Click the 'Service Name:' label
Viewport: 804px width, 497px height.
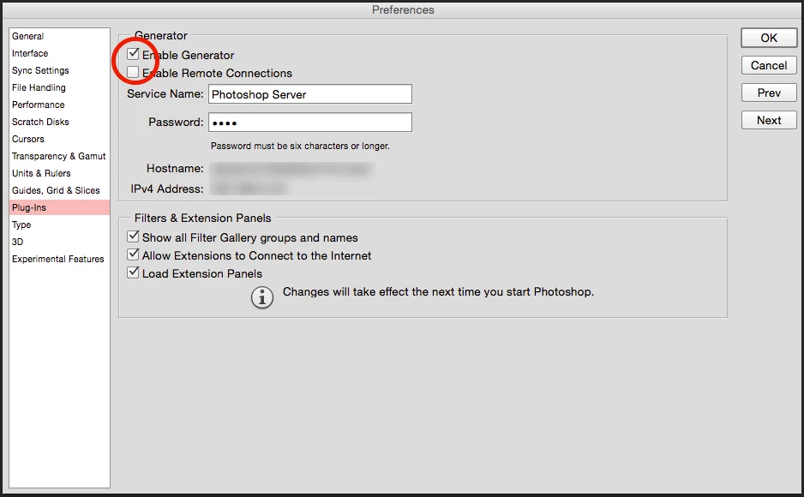click(x=165, y=93)
